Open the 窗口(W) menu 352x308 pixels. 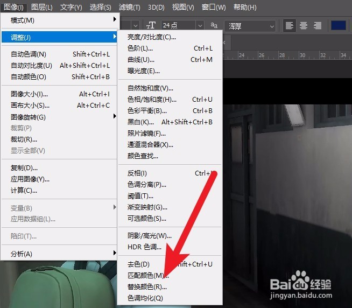tap(214, 7)
